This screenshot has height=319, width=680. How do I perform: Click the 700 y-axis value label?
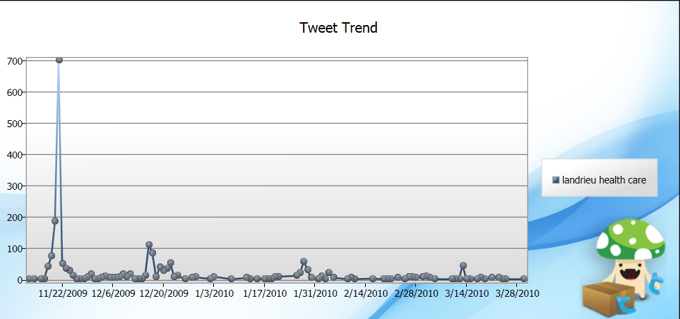click(x=15, y=61)
